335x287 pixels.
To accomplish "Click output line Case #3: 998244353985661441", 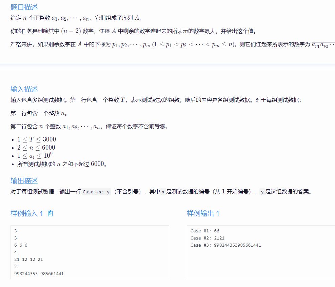I will [x=225, y=245].
